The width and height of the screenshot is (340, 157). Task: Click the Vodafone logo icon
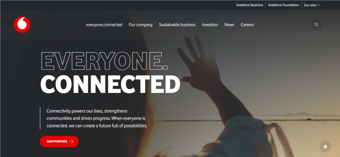(x=22, y=24)
